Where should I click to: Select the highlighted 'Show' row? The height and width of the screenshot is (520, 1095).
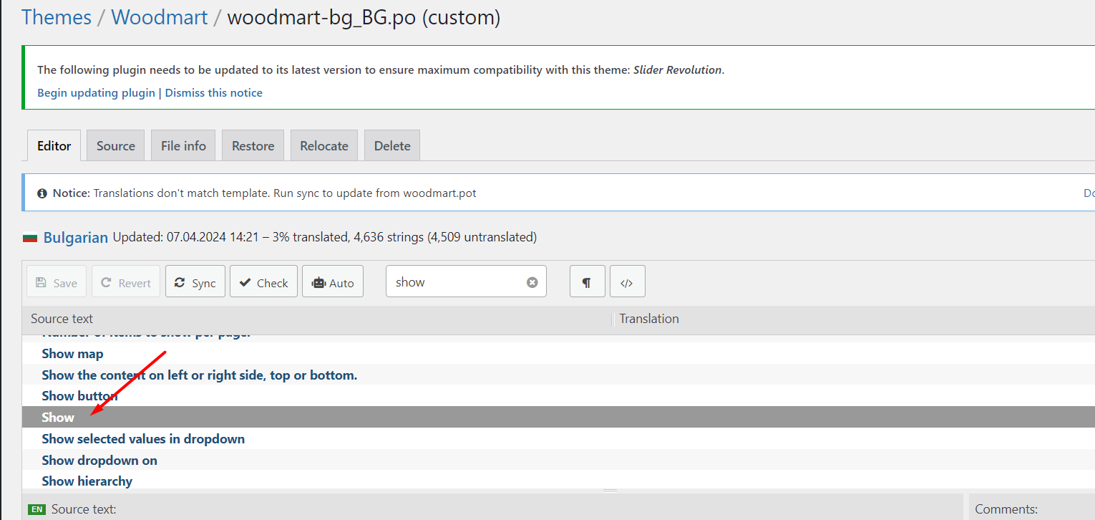pos(558,417)
